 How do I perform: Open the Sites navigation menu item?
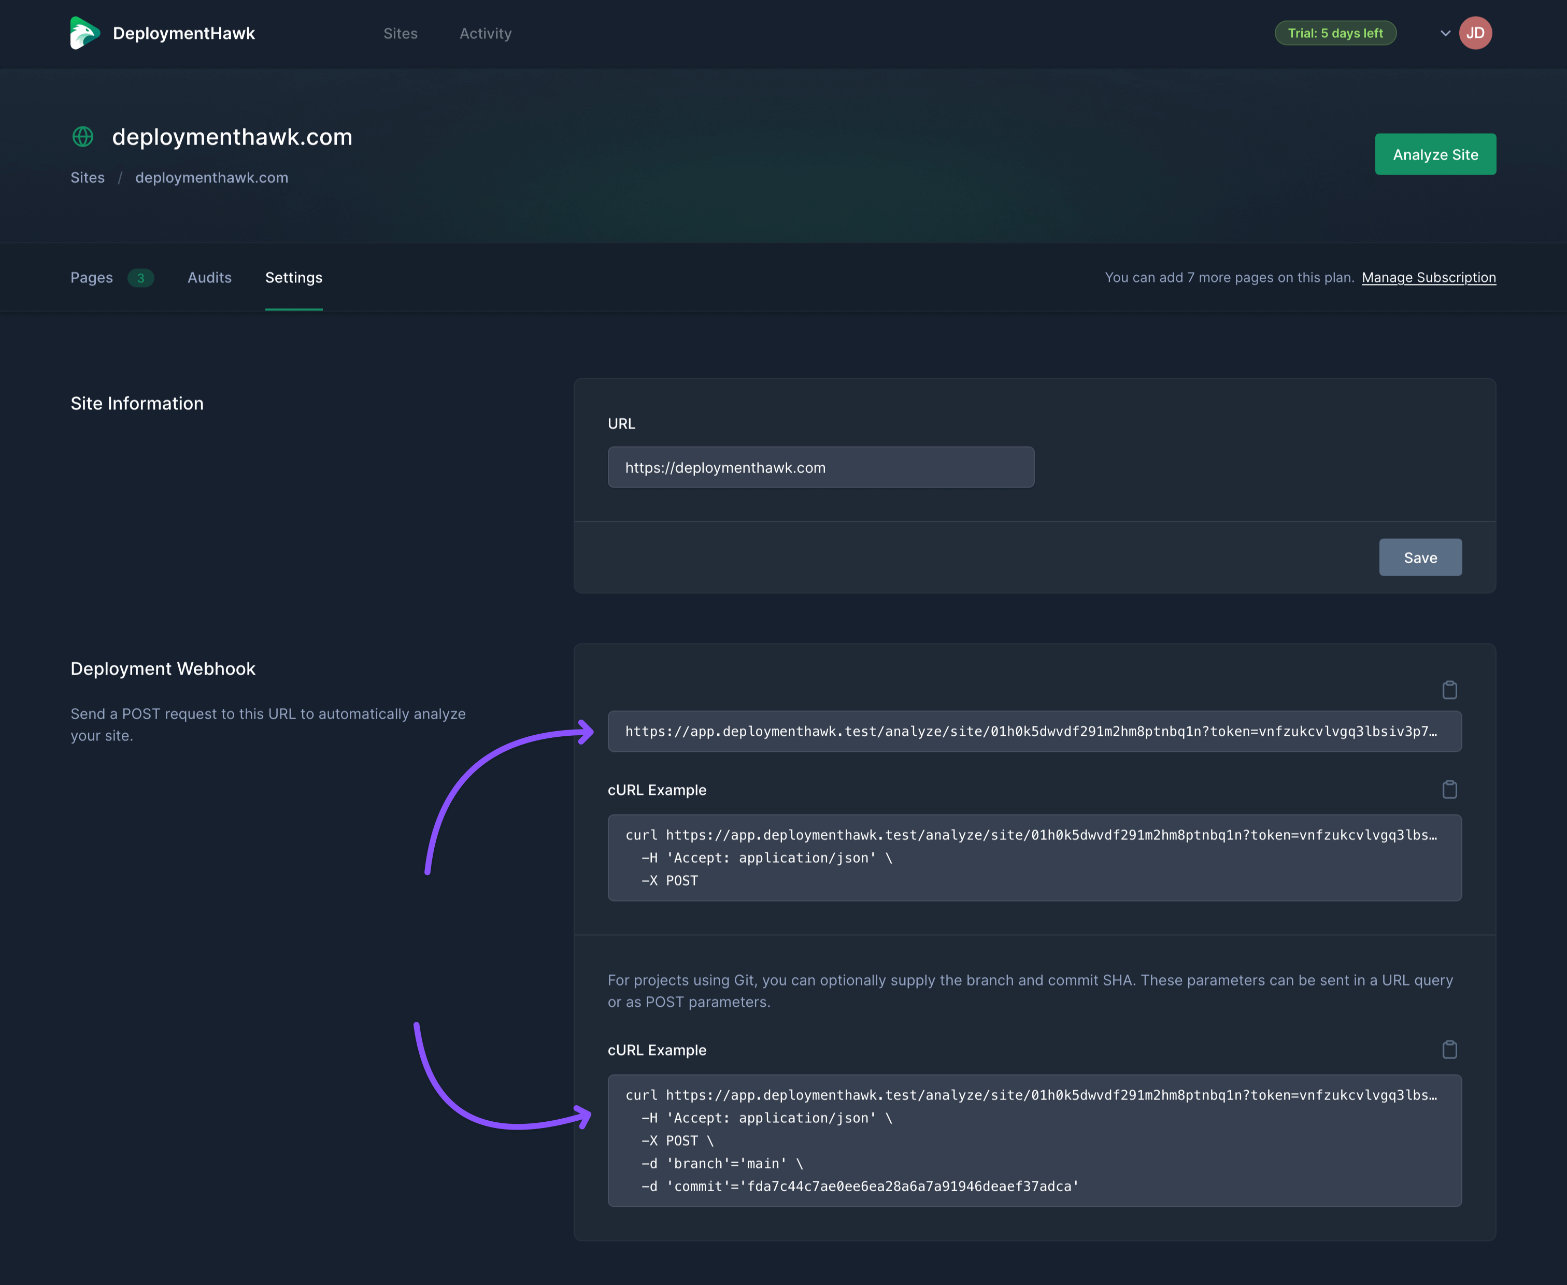click(400, 33)
